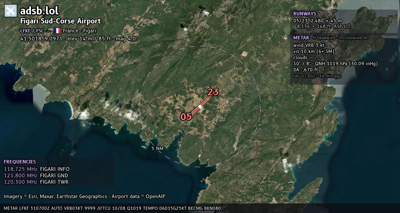Click the DA -,670 ft density altitude value
The height and width of the screenshot is (213, 400).
[306, 70]
